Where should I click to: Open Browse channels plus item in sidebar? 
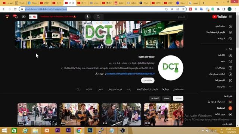pyautogui.click(x=223, y=114)
